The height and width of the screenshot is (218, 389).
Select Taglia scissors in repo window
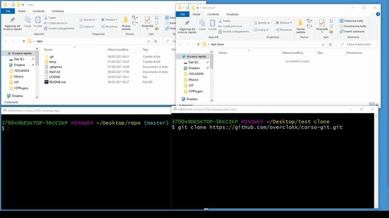pyautogui.click(x=50, y=18)
